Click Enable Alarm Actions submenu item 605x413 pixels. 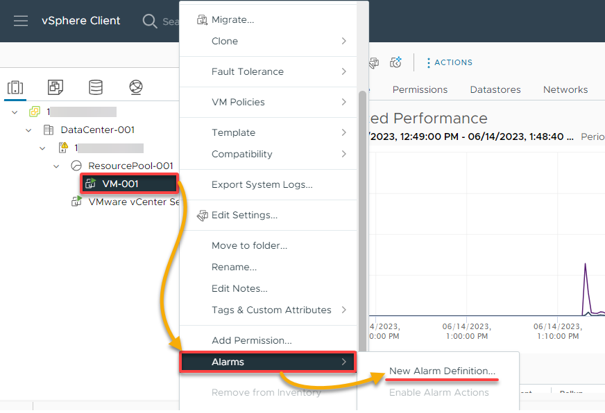pos(438,392)
